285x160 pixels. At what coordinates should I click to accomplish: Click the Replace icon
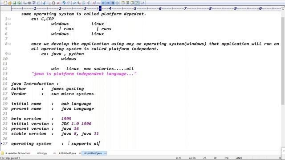click(x=79, y=3)
